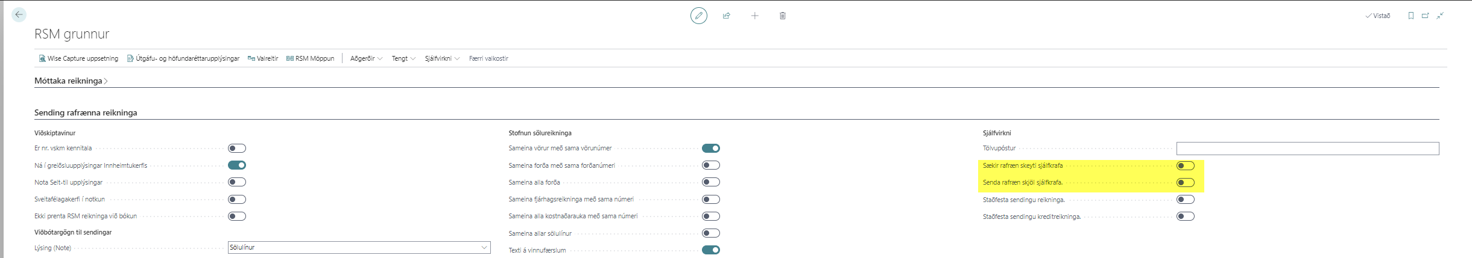This screenshot has width=1472, height=258.
Task: Toggle 'Sækir rafræn skeyti sjálfkrafa' switch
Action: 1185,166
